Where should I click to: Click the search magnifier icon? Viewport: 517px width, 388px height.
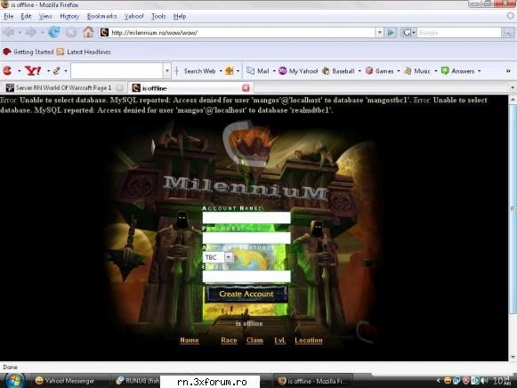(x=507, y=32)
